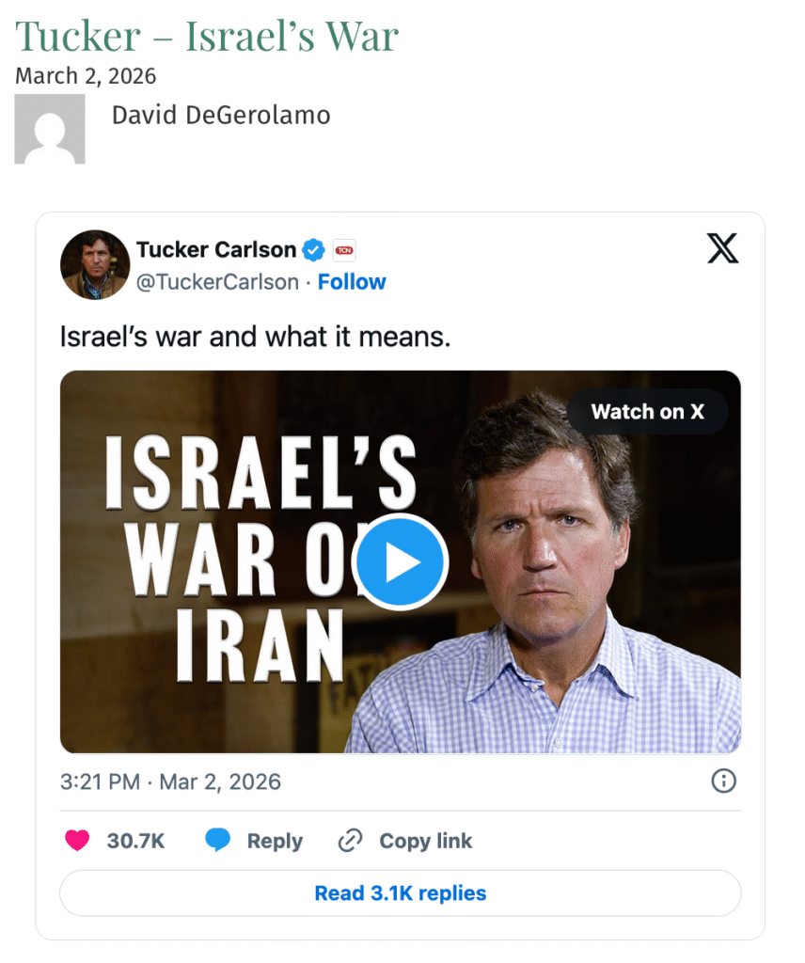
Task: Open the Tucker – Israel's War post title
Action: click(x=207, y=36)
